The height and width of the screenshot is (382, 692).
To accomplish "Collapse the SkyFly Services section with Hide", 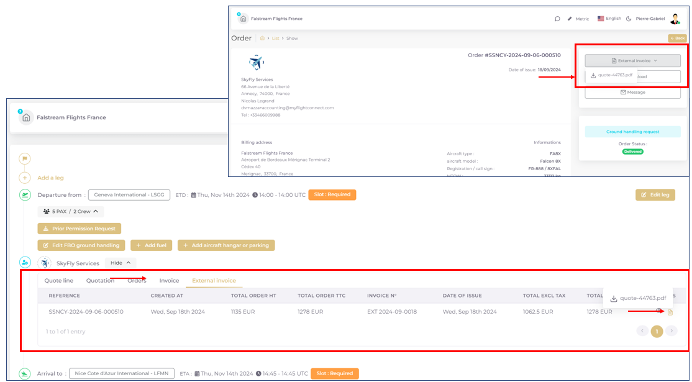I will click(121, 263).
